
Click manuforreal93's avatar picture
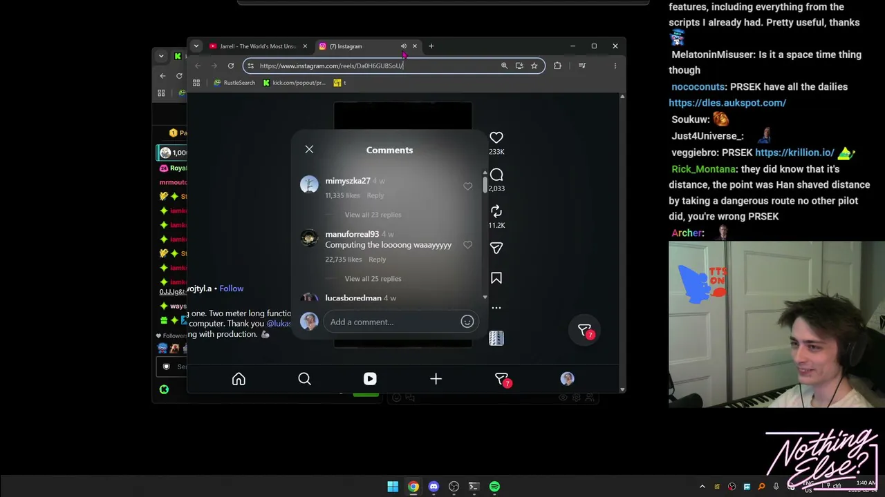309,237
